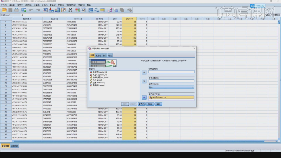Open 图形(G) menu
The height and width of the screenshot is (158, 281).
point(61,5)
